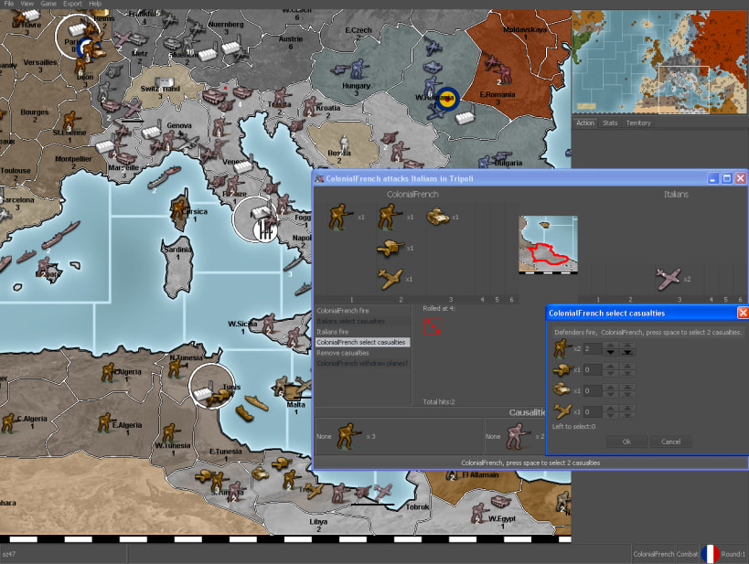The image size is (749, 564).
Task: Click tank unit in W.Egypt
Action: [500, 501]
